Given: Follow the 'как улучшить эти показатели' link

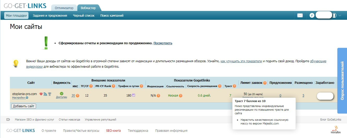Looking at the screenshot, I should point(241,61).
